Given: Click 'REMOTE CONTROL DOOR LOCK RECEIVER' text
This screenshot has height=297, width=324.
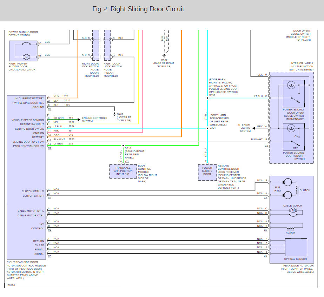Looking at the screenshot, I should point(228,169).
